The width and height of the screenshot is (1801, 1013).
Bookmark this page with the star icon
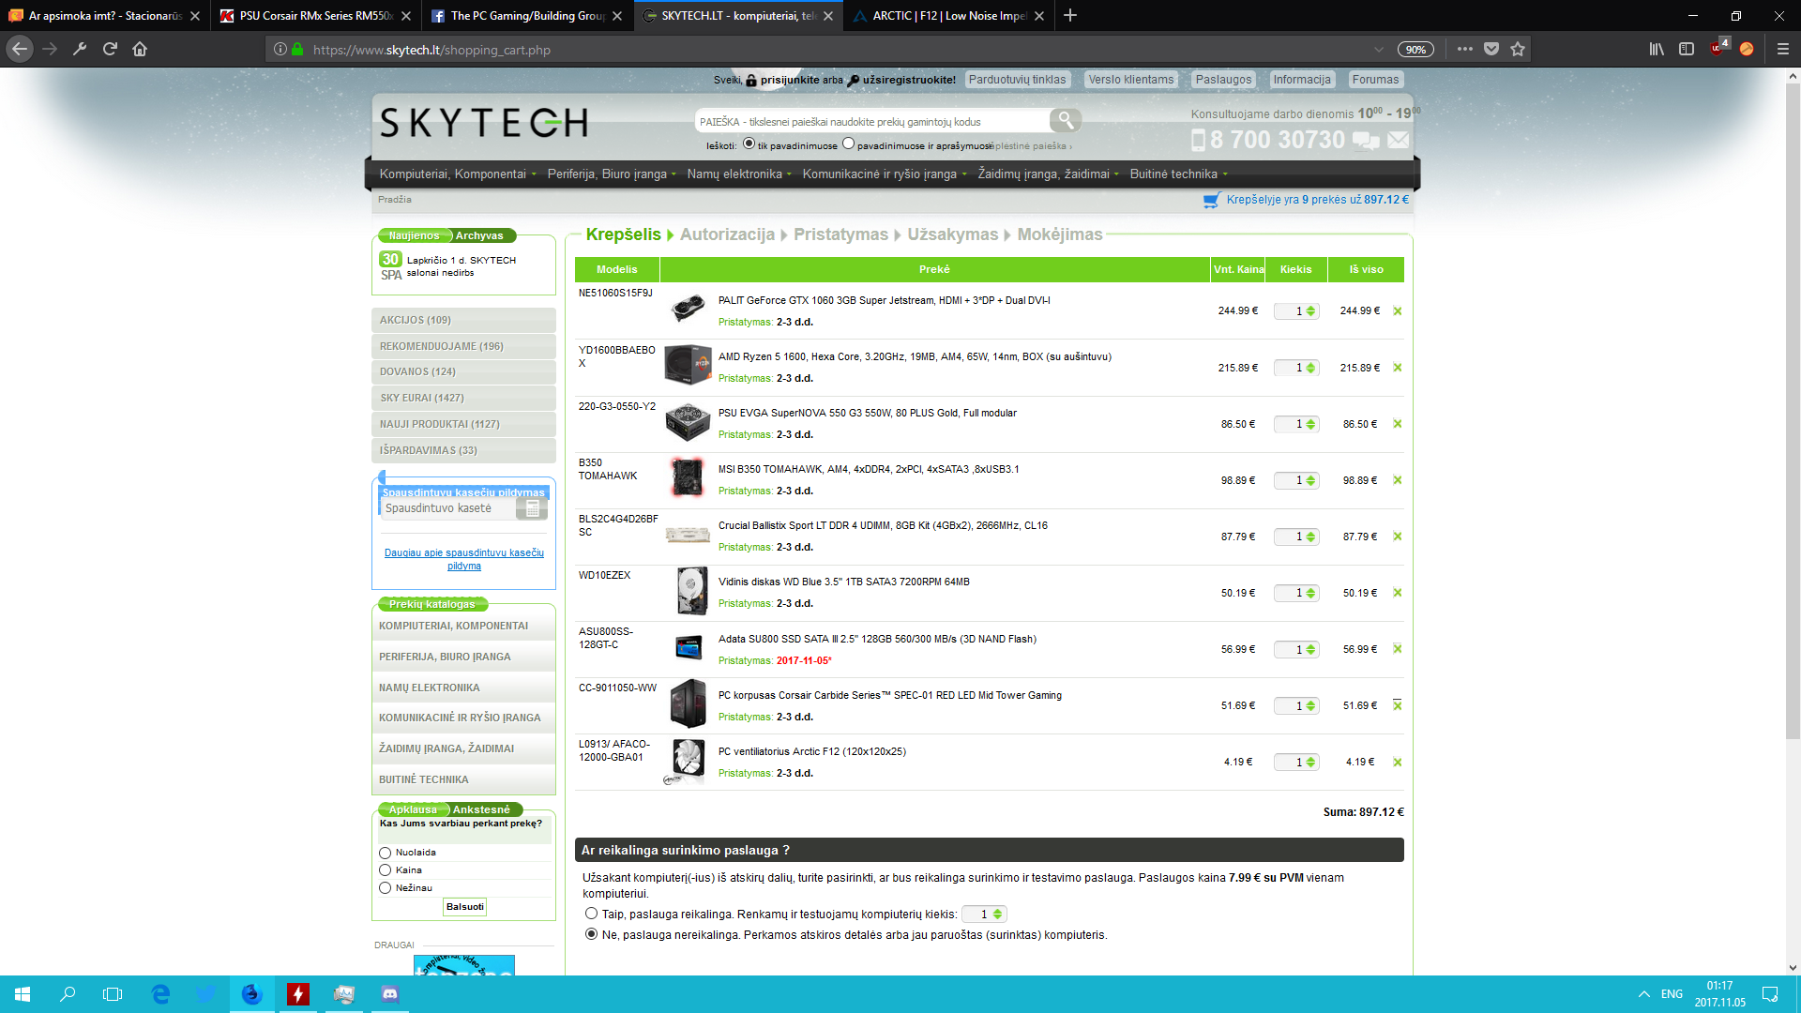coord(1518,49)
